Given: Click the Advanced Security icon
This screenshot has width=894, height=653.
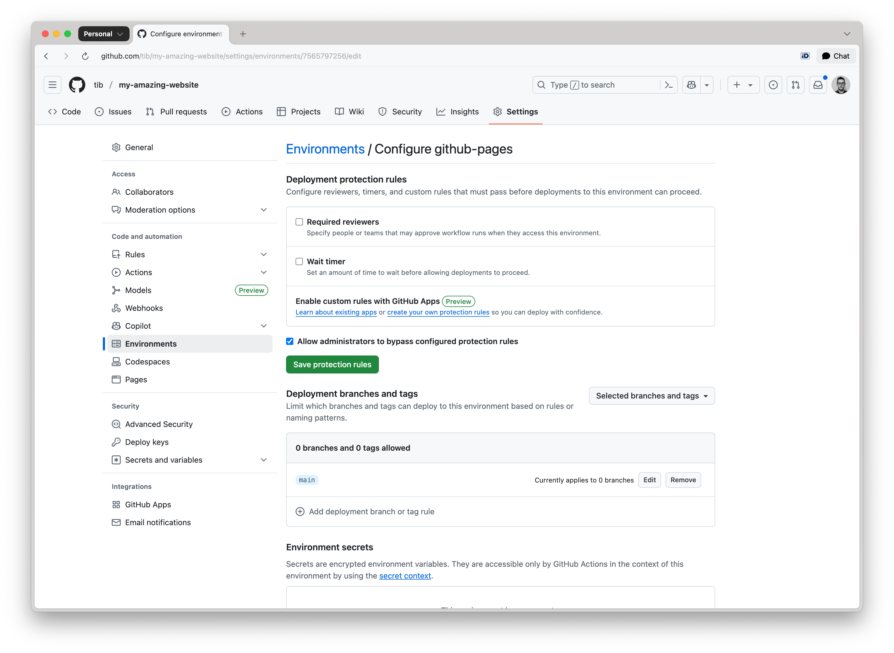Looking at the screenshot, I should [x=116, y=424].
